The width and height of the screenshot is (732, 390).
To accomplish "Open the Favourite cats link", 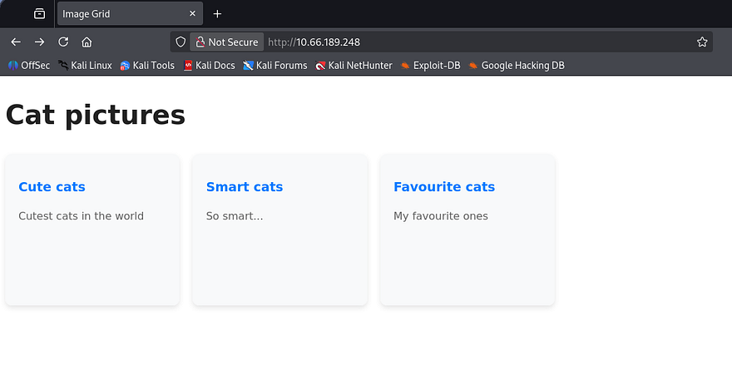I will tap(444, 187).
